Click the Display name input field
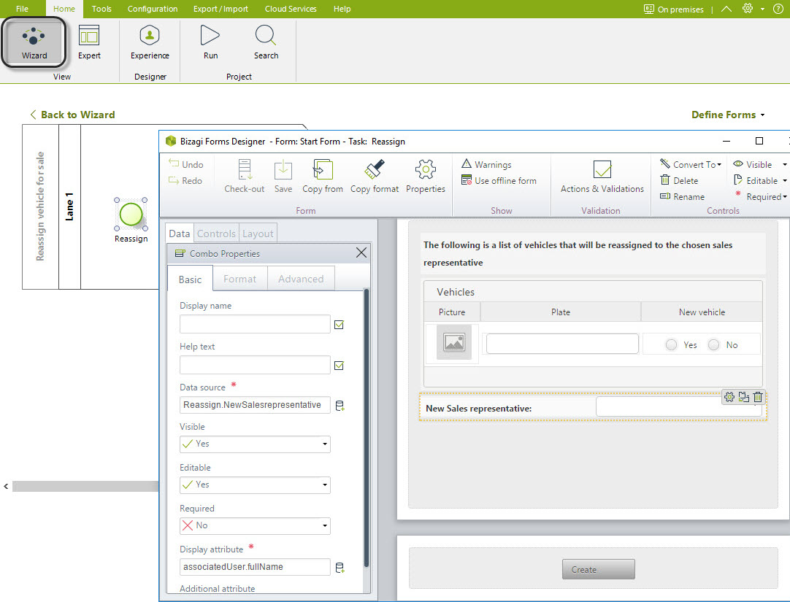Image resolution: width=790 pixels, height=602 pixels. [255, 324]
